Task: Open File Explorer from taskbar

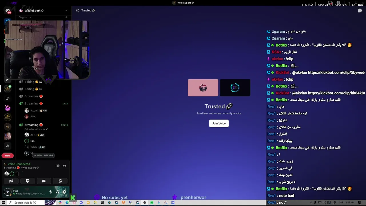Action: click(95, 203)
